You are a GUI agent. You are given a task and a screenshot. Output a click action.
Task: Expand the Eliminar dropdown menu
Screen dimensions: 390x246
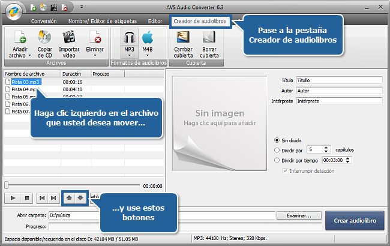coord(94,53)
